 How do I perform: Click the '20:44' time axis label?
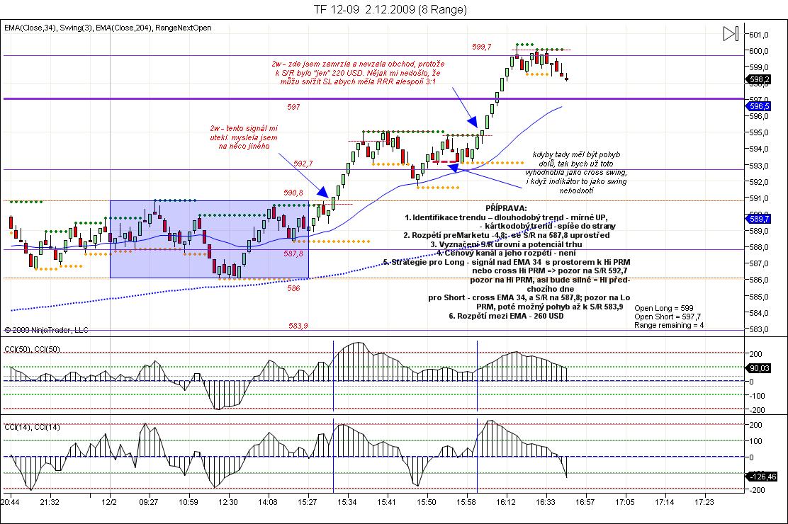(x=10, y=502)
